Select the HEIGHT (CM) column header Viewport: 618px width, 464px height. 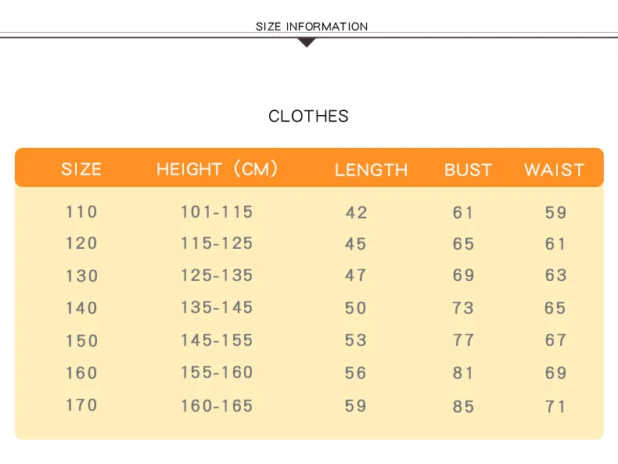217,169
